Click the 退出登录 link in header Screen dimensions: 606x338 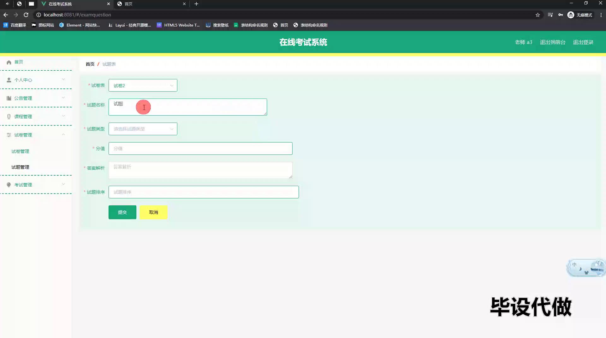click(x=583, y=42)
